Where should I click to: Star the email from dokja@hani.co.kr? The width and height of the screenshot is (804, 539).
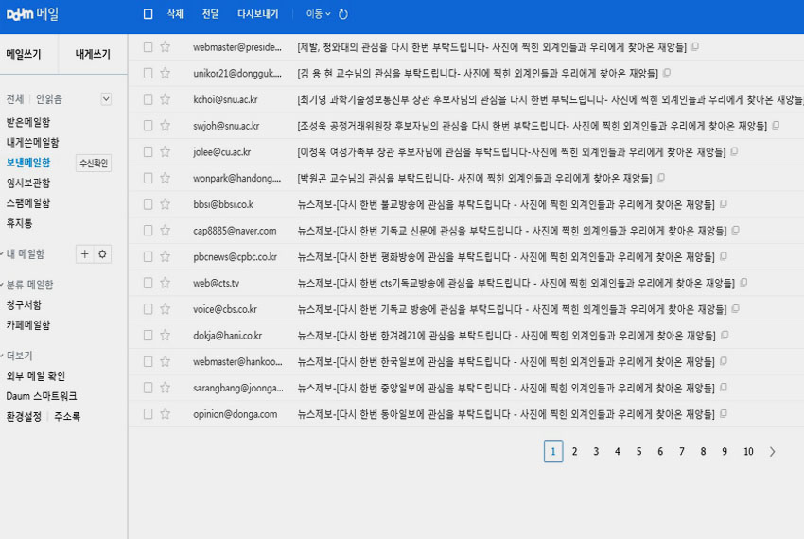point(165,335)
